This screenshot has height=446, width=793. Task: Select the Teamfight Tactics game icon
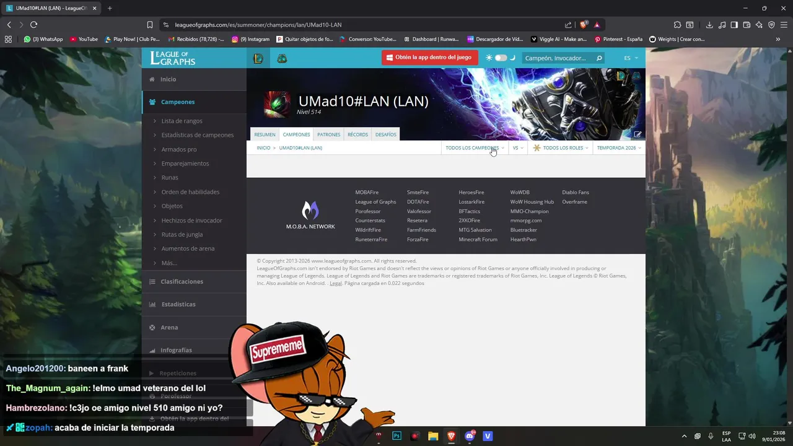coord(282,58)
